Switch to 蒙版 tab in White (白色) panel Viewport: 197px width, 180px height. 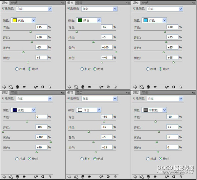point(79,93)
